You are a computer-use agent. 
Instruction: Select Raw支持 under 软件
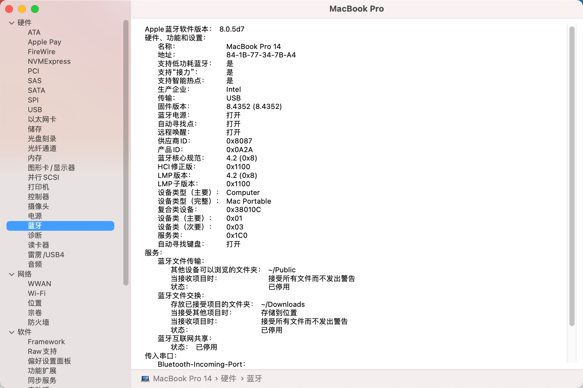(x=42, y=352)
